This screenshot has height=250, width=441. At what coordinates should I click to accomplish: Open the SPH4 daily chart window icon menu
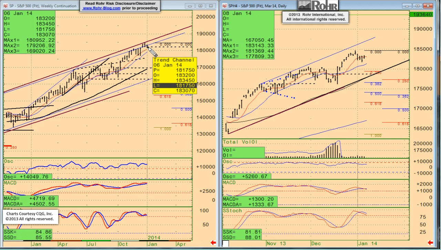[x=225, y=6]
